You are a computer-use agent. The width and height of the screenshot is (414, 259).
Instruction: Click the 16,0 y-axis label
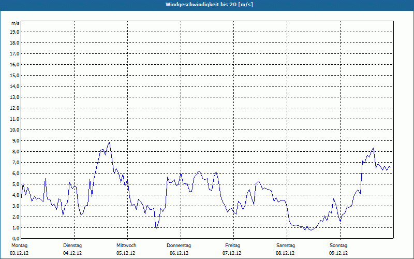[x=14, y=64]
